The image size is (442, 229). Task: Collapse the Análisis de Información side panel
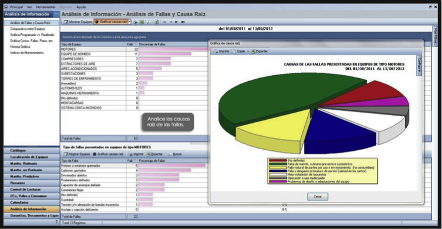coord(57,14)
